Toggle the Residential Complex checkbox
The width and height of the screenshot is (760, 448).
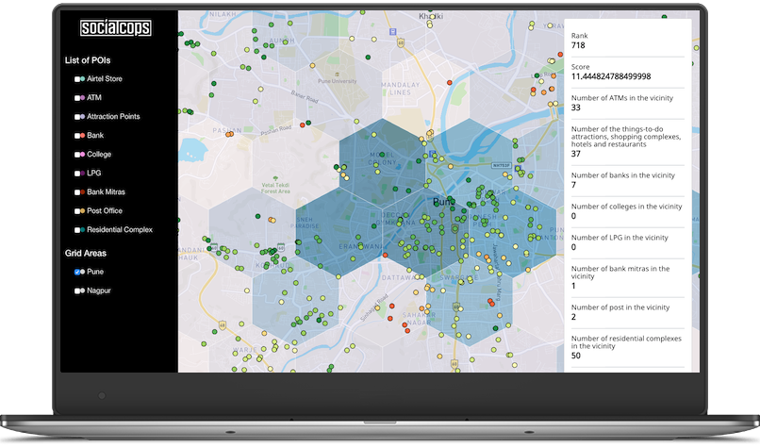(76, 230)
